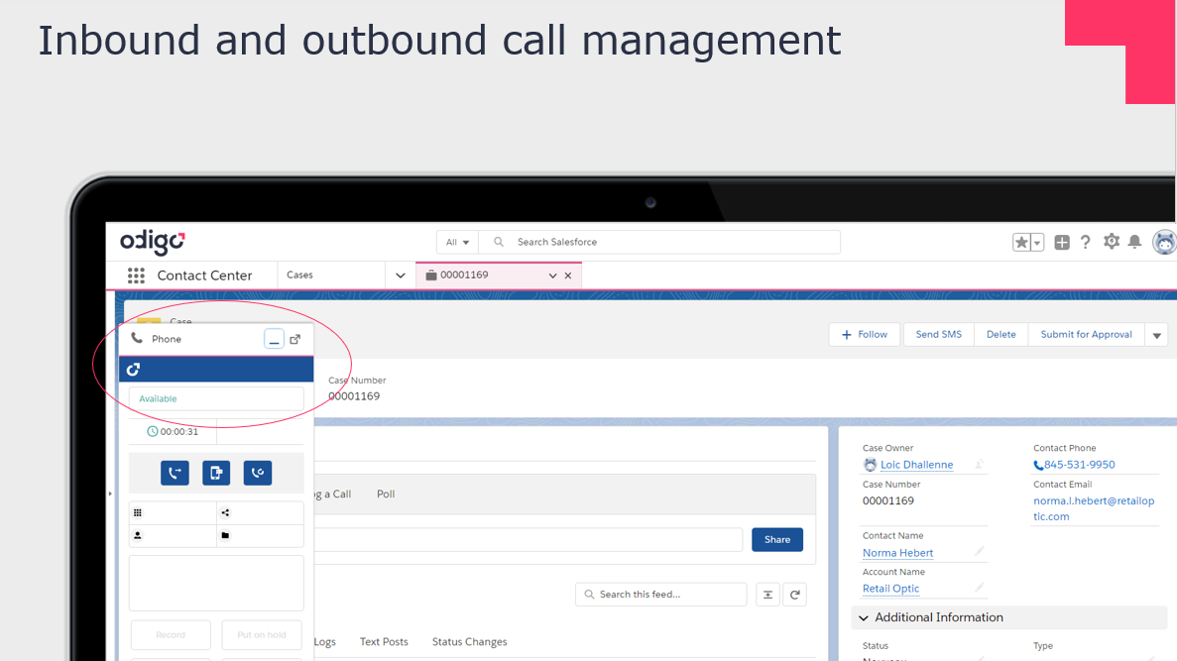Open the Help question mark icon
The height and width of the screenshot is (661, 1177).
(x=1085, y=241)
